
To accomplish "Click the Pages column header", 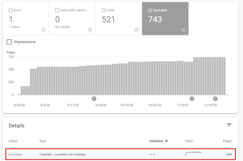I will coord(227,141).
